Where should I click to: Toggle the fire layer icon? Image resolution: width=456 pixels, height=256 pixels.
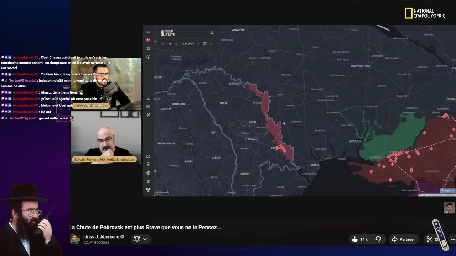(x=148, y=181)
